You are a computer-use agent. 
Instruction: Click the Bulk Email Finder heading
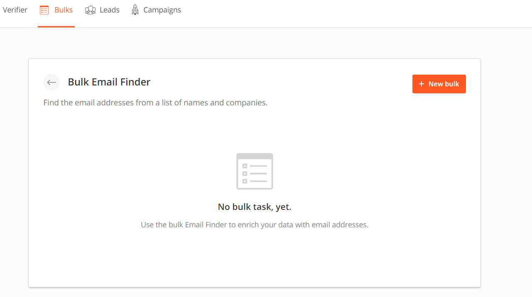(109, 82)
